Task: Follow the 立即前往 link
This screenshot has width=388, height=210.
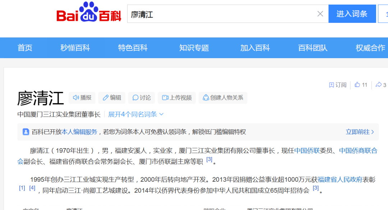Action: [360, 132]
